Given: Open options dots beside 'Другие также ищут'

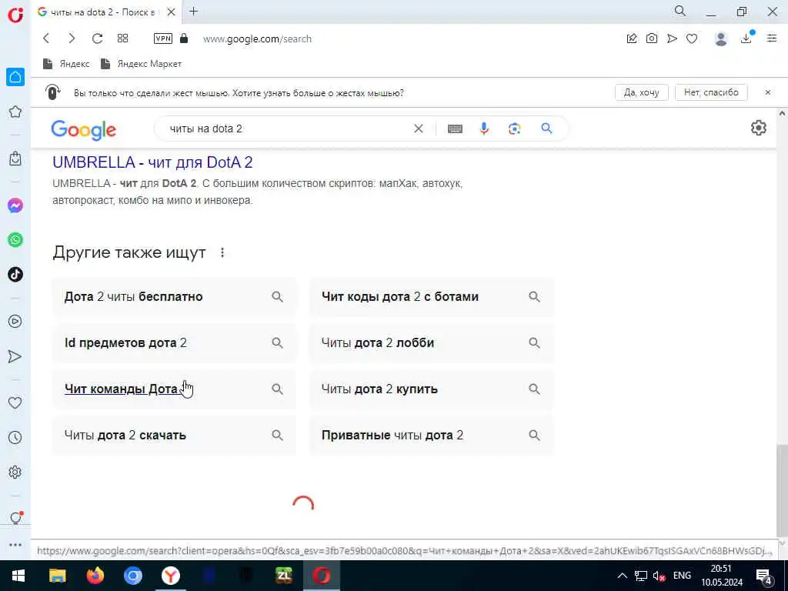Looking at the screenshot, I should (222, 252).
